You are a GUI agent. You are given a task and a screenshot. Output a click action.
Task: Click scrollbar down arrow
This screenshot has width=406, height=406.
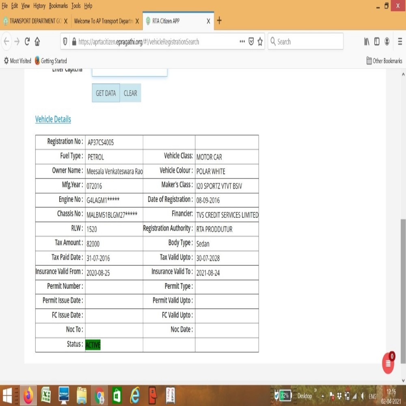point(403,380)
